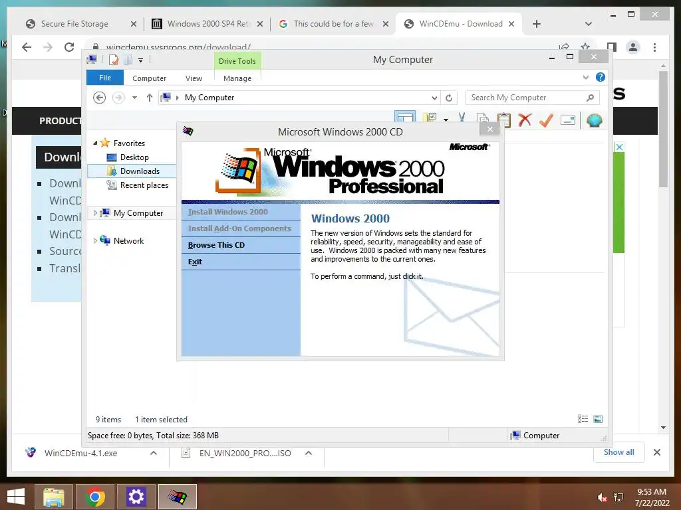Refresh the My Computer explorer view
This screenshot has width=681, height=510.
pyautogui.click(x=449, y=98)
